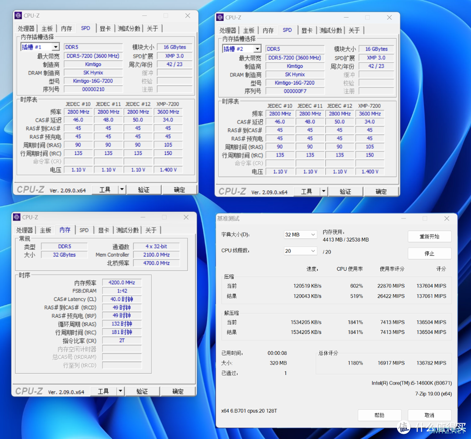Screen dimensions: 471x439
Task: Switch to 主板 tab in slot #1 window
Action: tap(47, 28)
